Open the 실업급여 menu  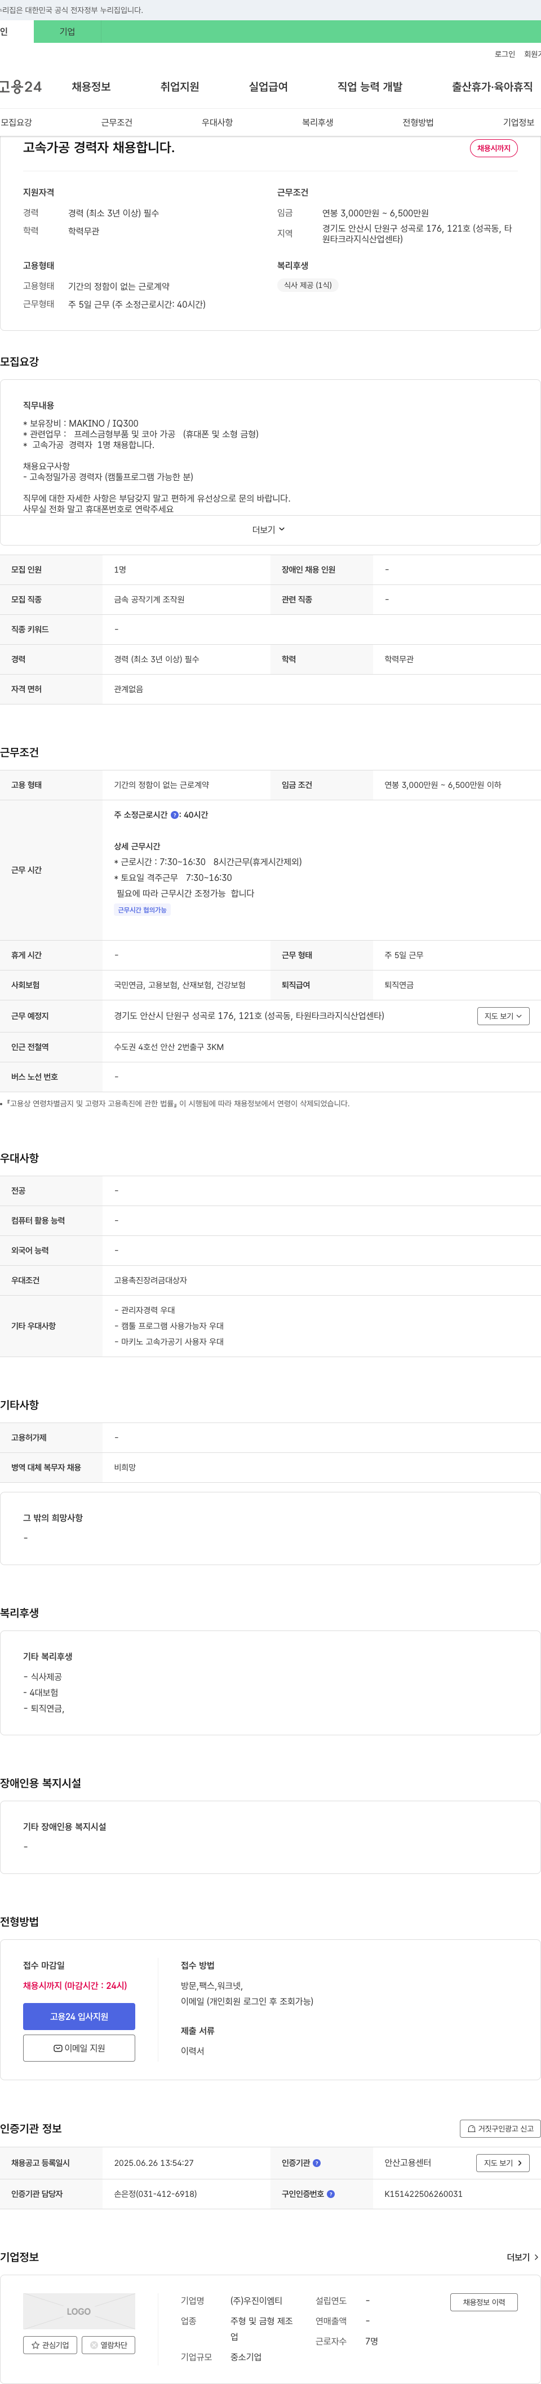pos(268,86)
